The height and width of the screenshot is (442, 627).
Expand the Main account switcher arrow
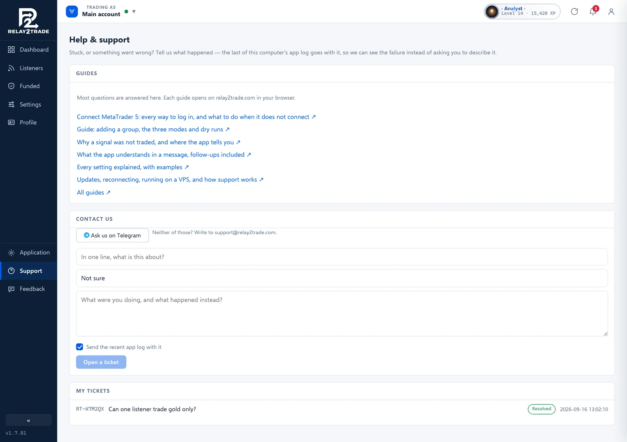(x=134, y=11)
